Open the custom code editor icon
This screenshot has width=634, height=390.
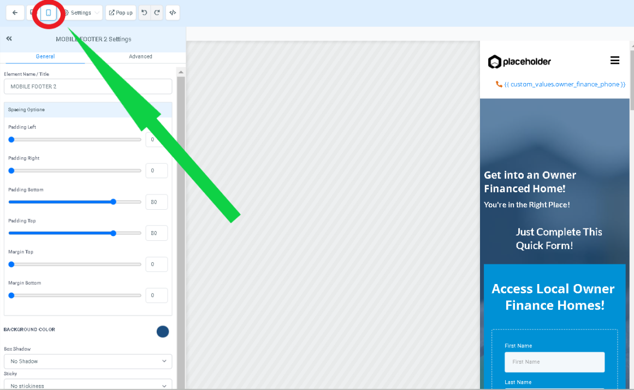coord(173,13)
